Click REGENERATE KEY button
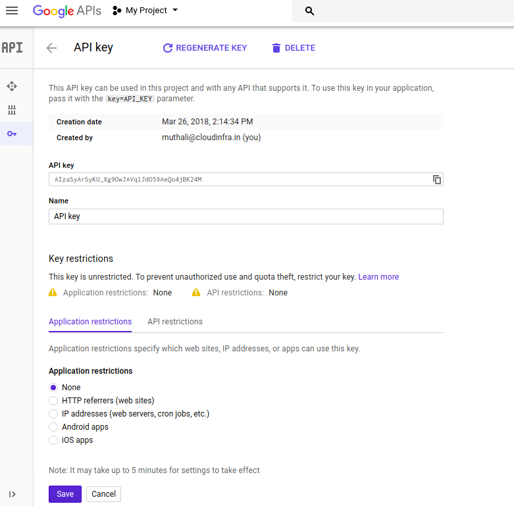 point(205,48)
